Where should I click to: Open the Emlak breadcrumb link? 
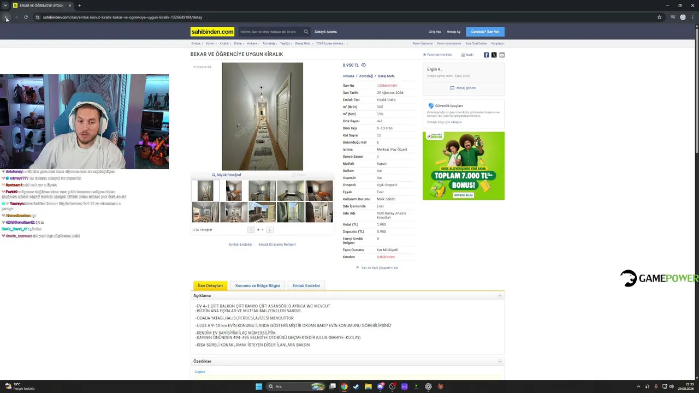[x=196, y=43]
